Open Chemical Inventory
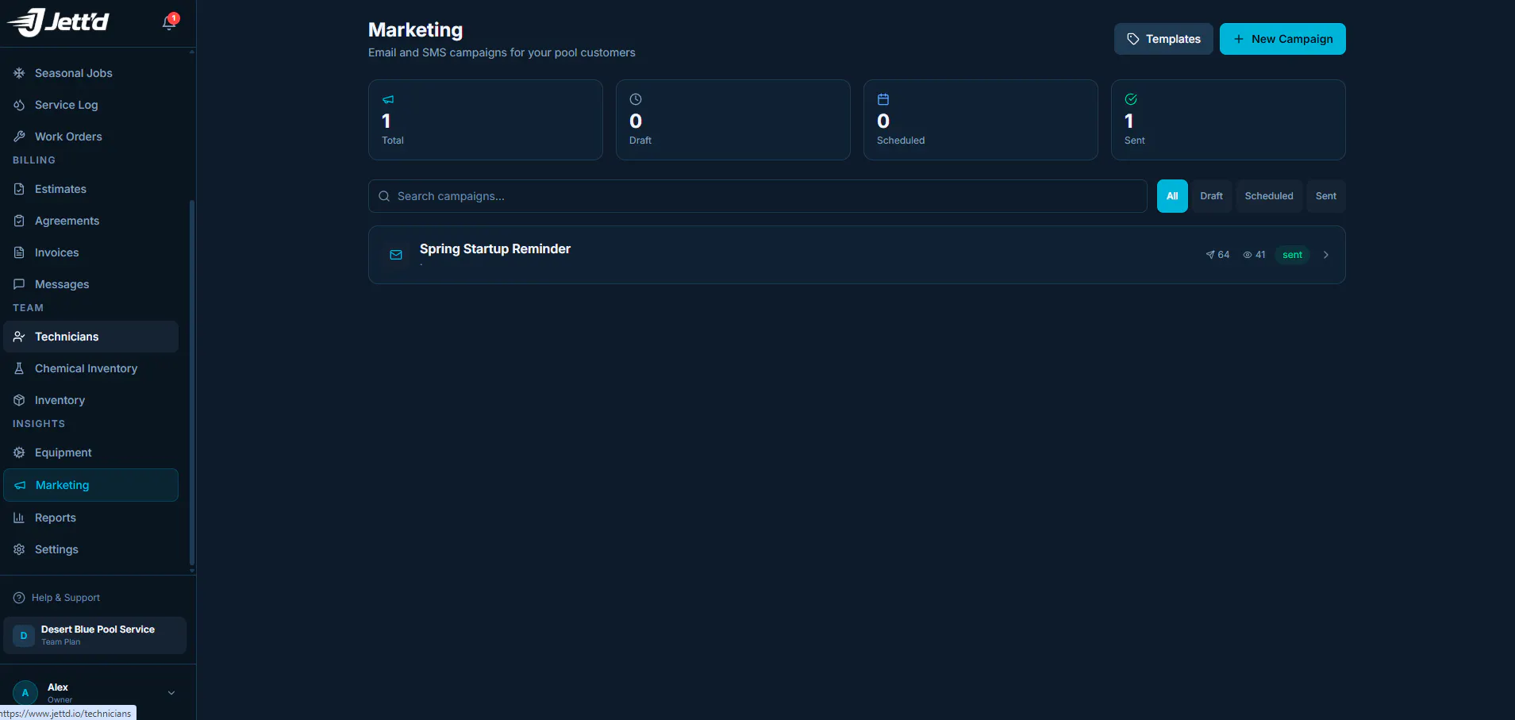1515x720 pixels. (x=90, y=368)
